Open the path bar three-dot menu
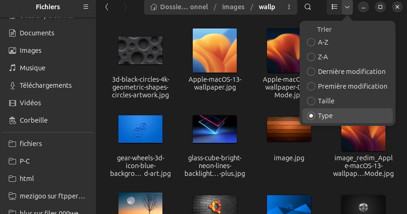The height and width of the screenshot is (214, 407). click(x=289, y=7)
